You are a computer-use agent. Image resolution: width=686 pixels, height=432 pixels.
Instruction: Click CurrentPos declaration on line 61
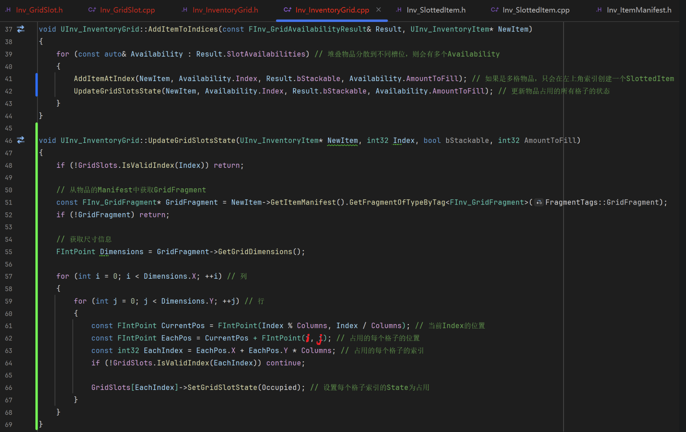pyautogui.click(x=183, y=326)
